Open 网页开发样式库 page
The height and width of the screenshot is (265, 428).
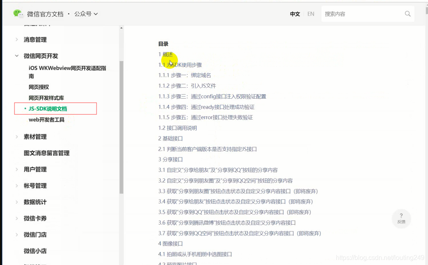[46, 98]
